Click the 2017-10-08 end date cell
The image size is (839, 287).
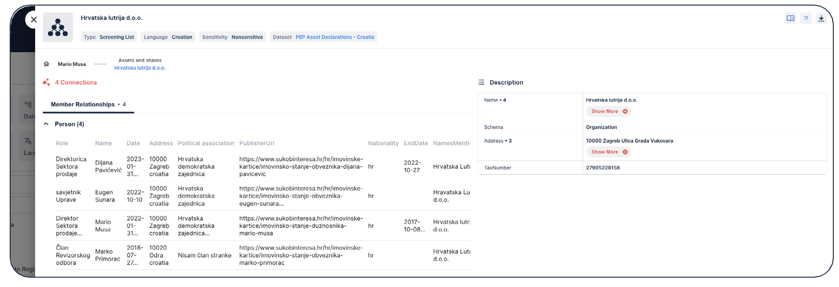(x=414, y=226)
